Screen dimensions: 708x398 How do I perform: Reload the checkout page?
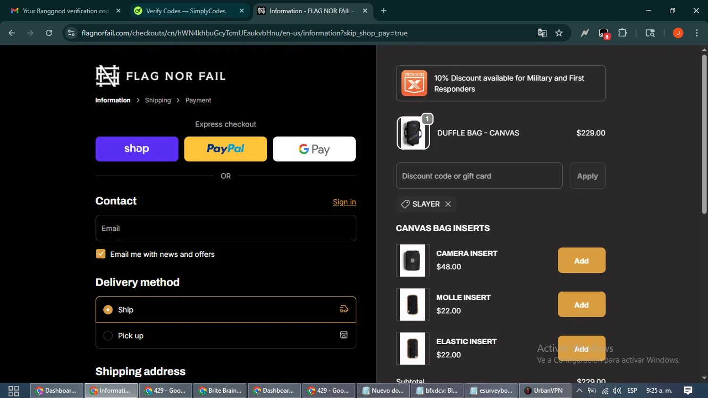(49, 33)
